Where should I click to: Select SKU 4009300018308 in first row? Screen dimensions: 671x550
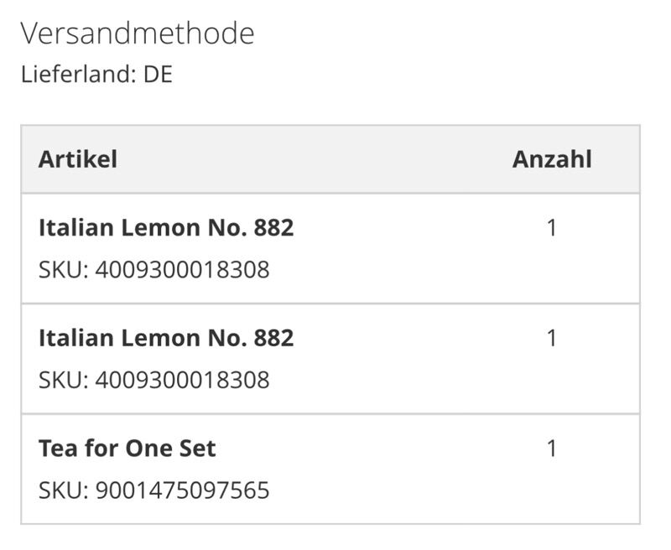click(x=154, y=269)
